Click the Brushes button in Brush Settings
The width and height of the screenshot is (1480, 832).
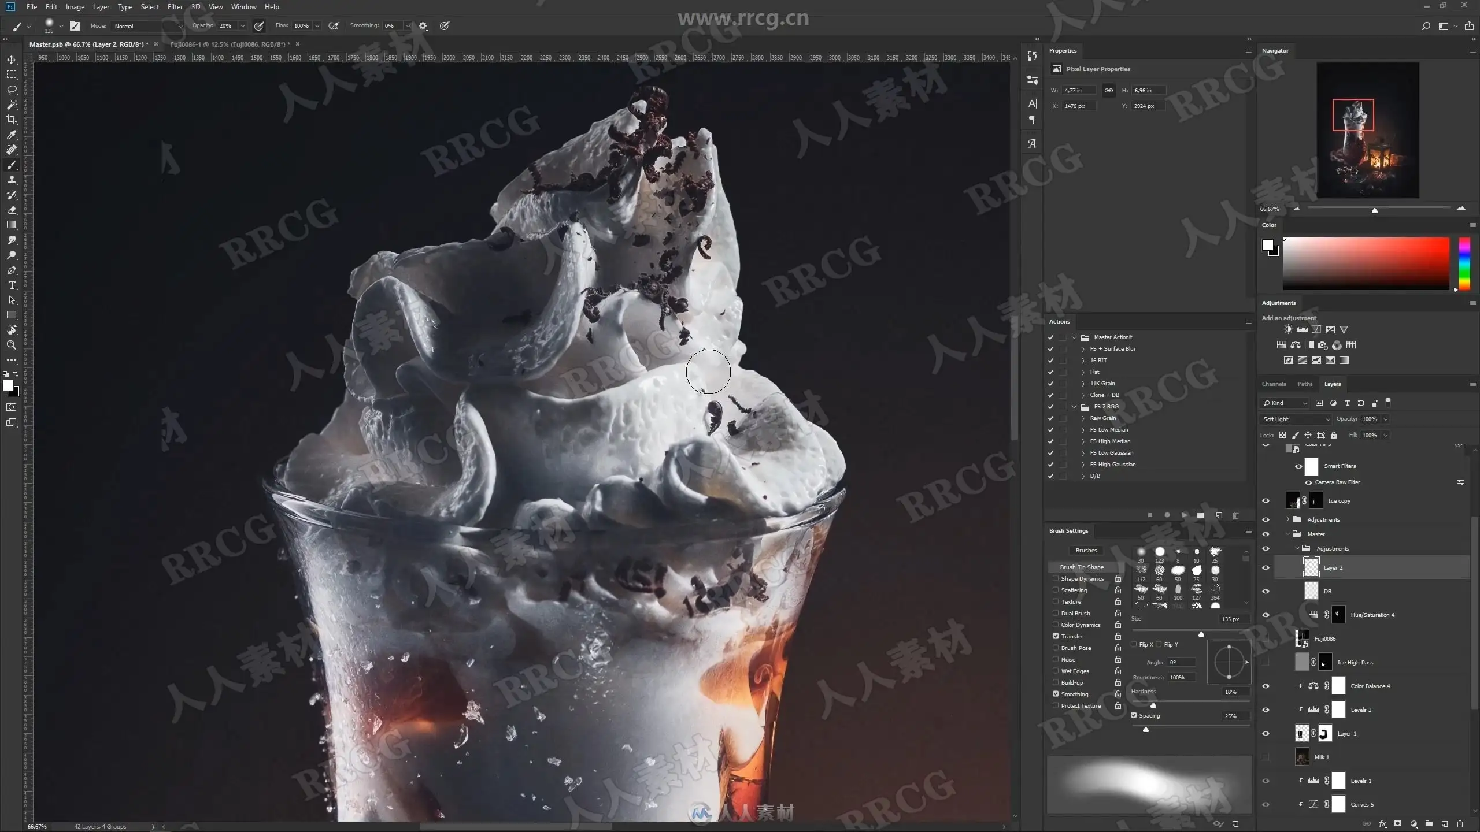[x=1086, y=551]
